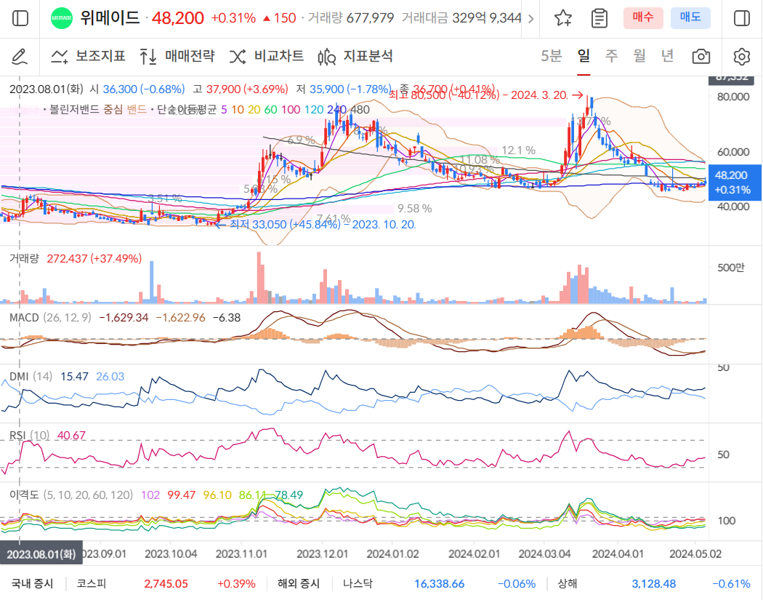This screenshot has width=763, height=600.
Task: Click the 거래량 volume panel label
Action: point(24,258)
